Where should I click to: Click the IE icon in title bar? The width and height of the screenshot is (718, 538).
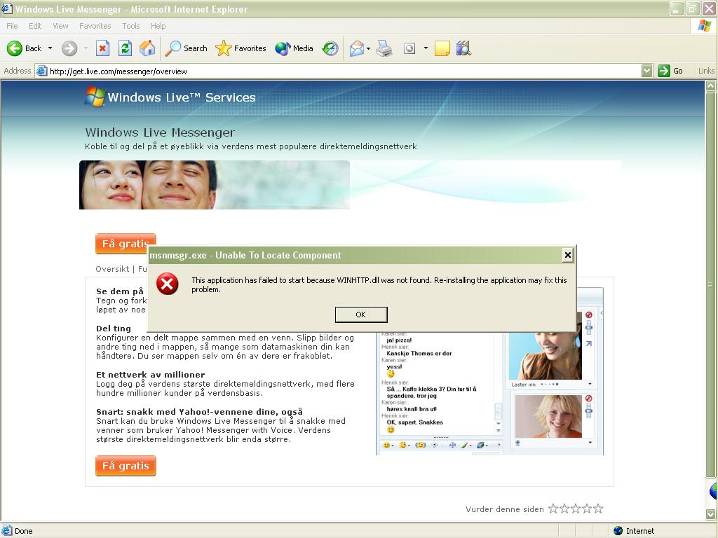[x=7, y=8]
